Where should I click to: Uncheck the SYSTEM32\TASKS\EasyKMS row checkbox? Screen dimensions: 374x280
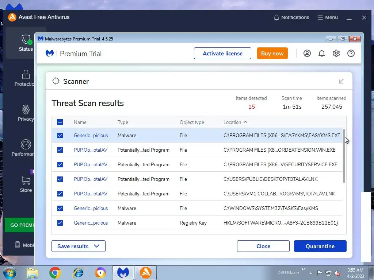point(60,208)
